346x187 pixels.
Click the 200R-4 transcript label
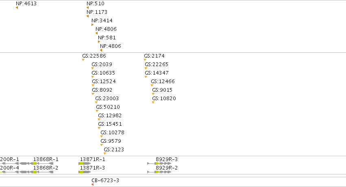(x=9, y=168)
